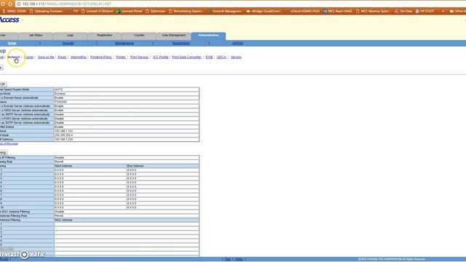The width and height of the screenshot is (466, 262).
Task: Click the IP address 192.168.1.113 cell
Action: click(126, 131)
